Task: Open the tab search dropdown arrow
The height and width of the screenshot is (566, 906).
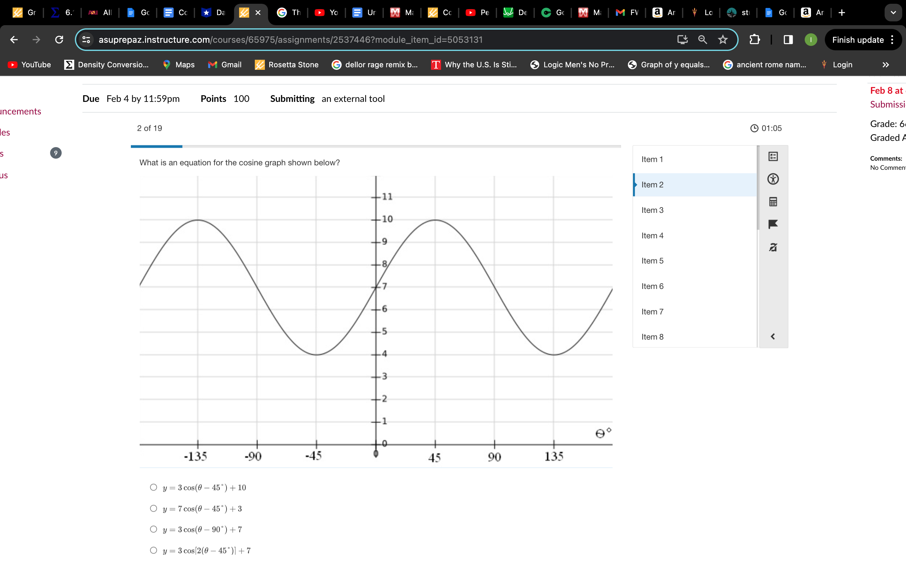Action: click(x=893, y=13)
